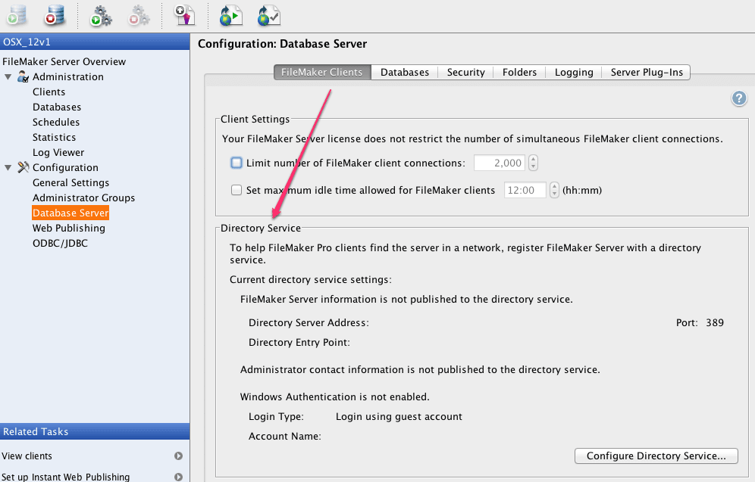755x482 pixels.
Task: Switch to the Security tab
Action: pyautogui.click(x=465, y=72)
